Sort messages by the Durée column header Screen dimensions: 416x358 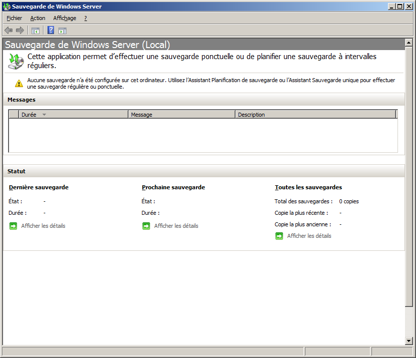29,115
